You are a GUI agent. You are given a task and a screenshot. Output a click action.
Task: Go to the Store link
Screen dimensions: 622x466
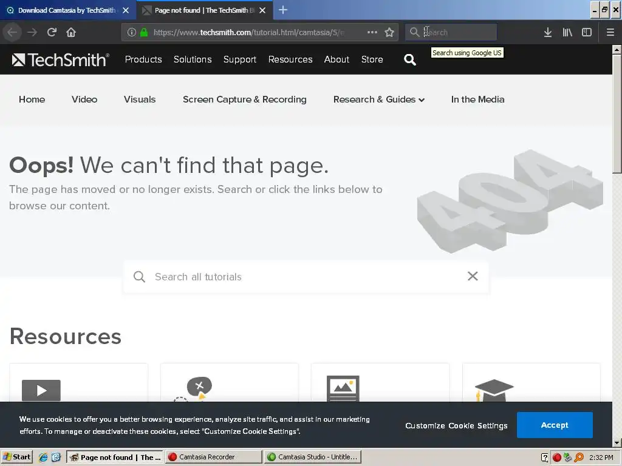point(372,59)
